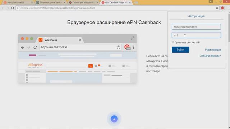Reload the page with refresh icon
The image size is (230, 129).
pos(13,8)
